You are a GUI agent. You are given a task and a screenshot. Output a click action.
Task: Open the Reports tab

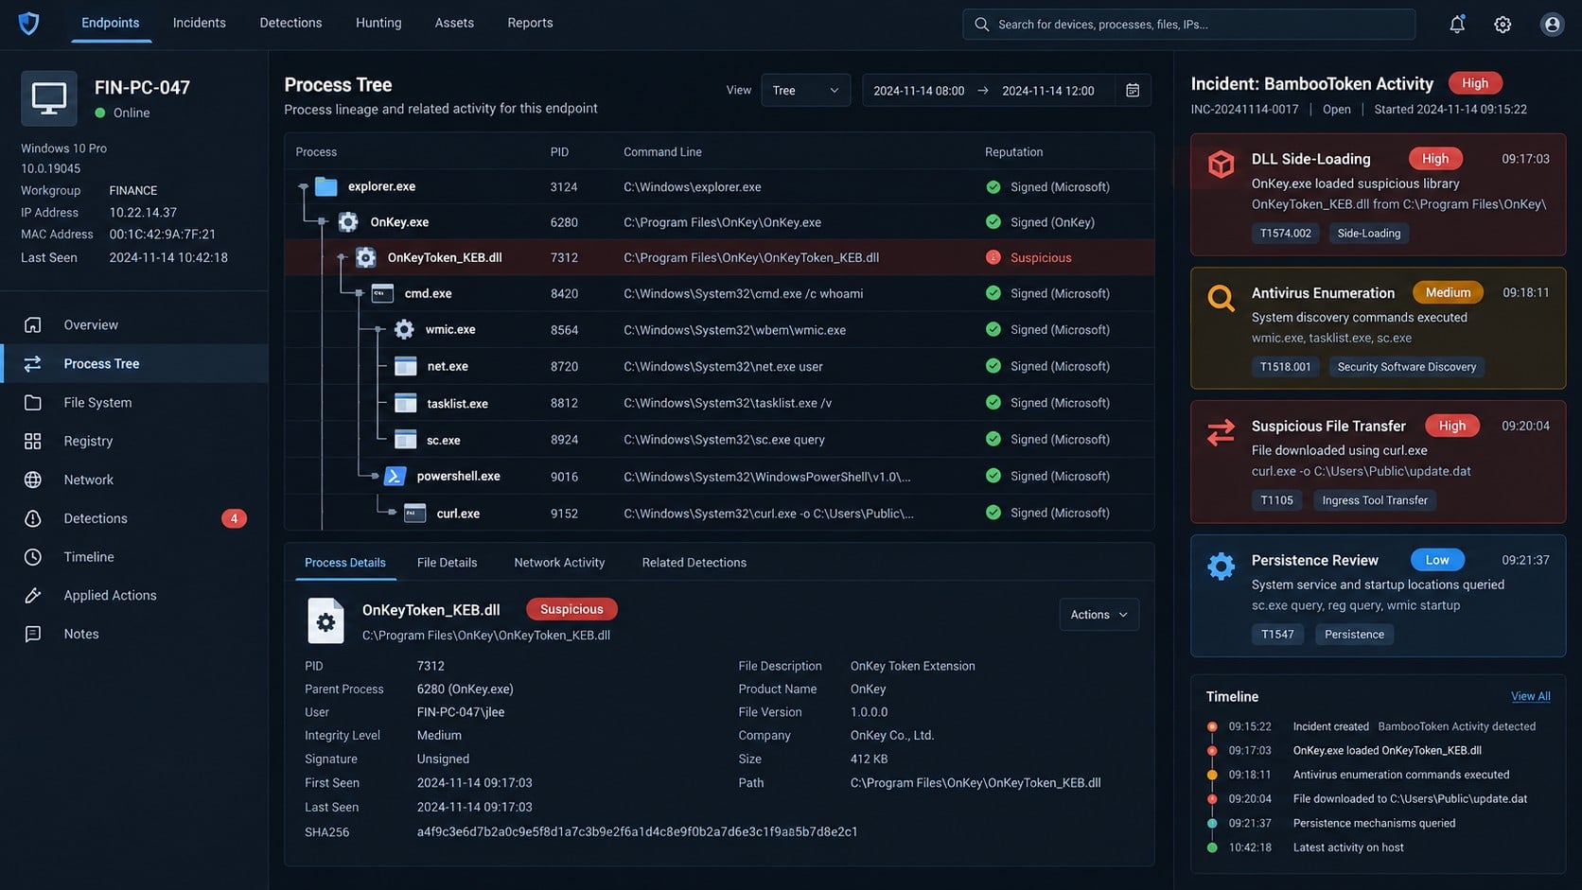click(530, 23)
